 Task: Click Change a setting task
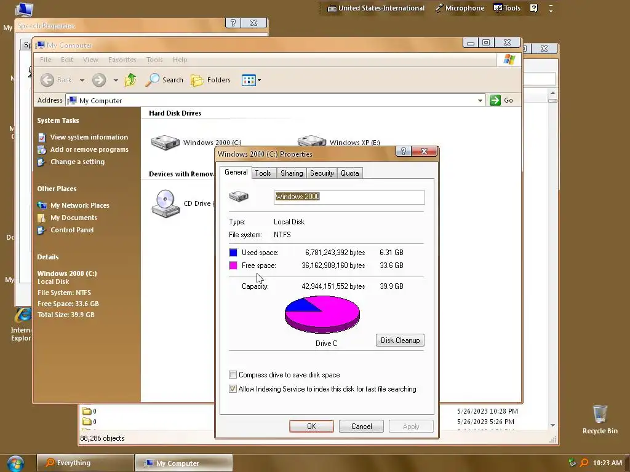(x=77, y=162)
